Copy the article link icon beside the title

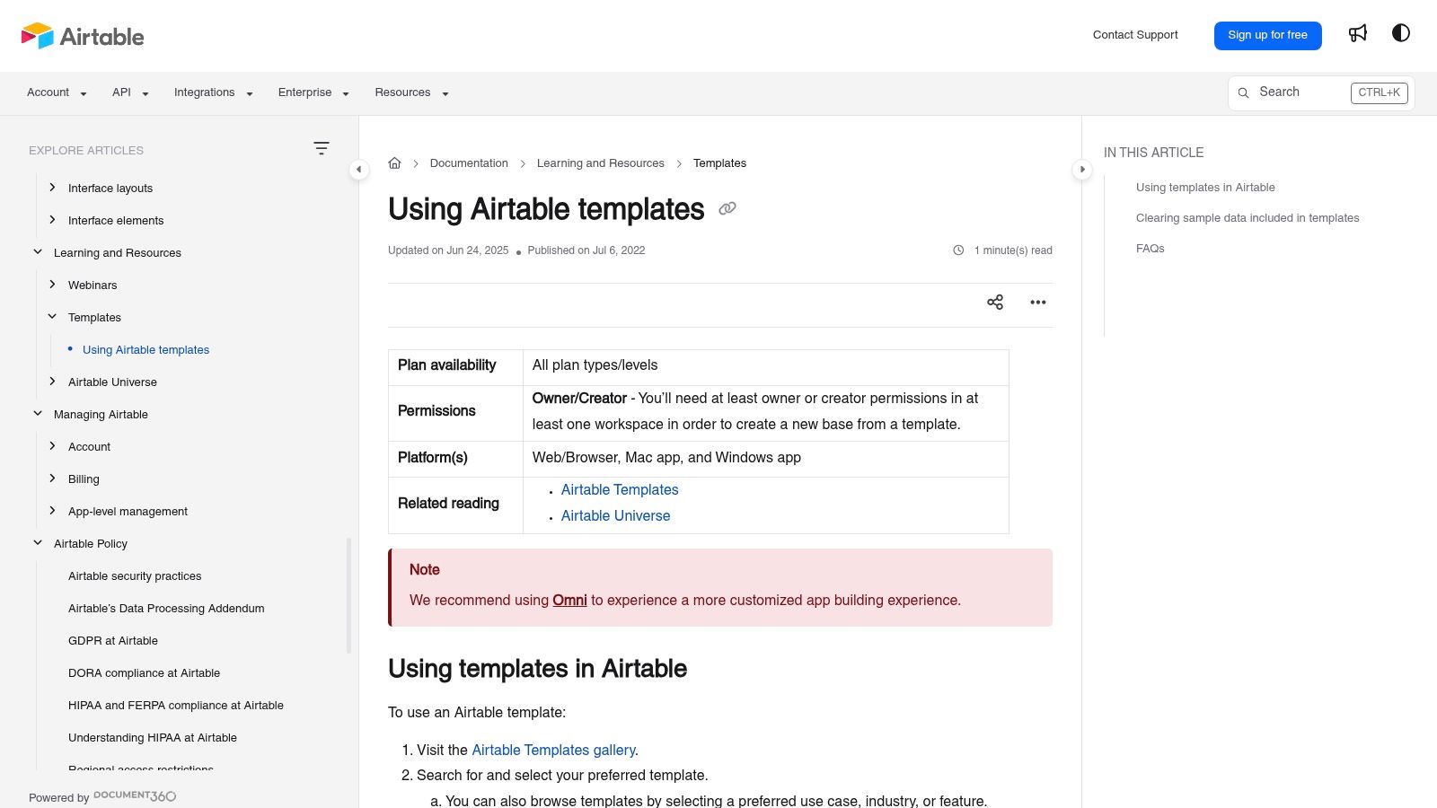(x=727, y=208)
